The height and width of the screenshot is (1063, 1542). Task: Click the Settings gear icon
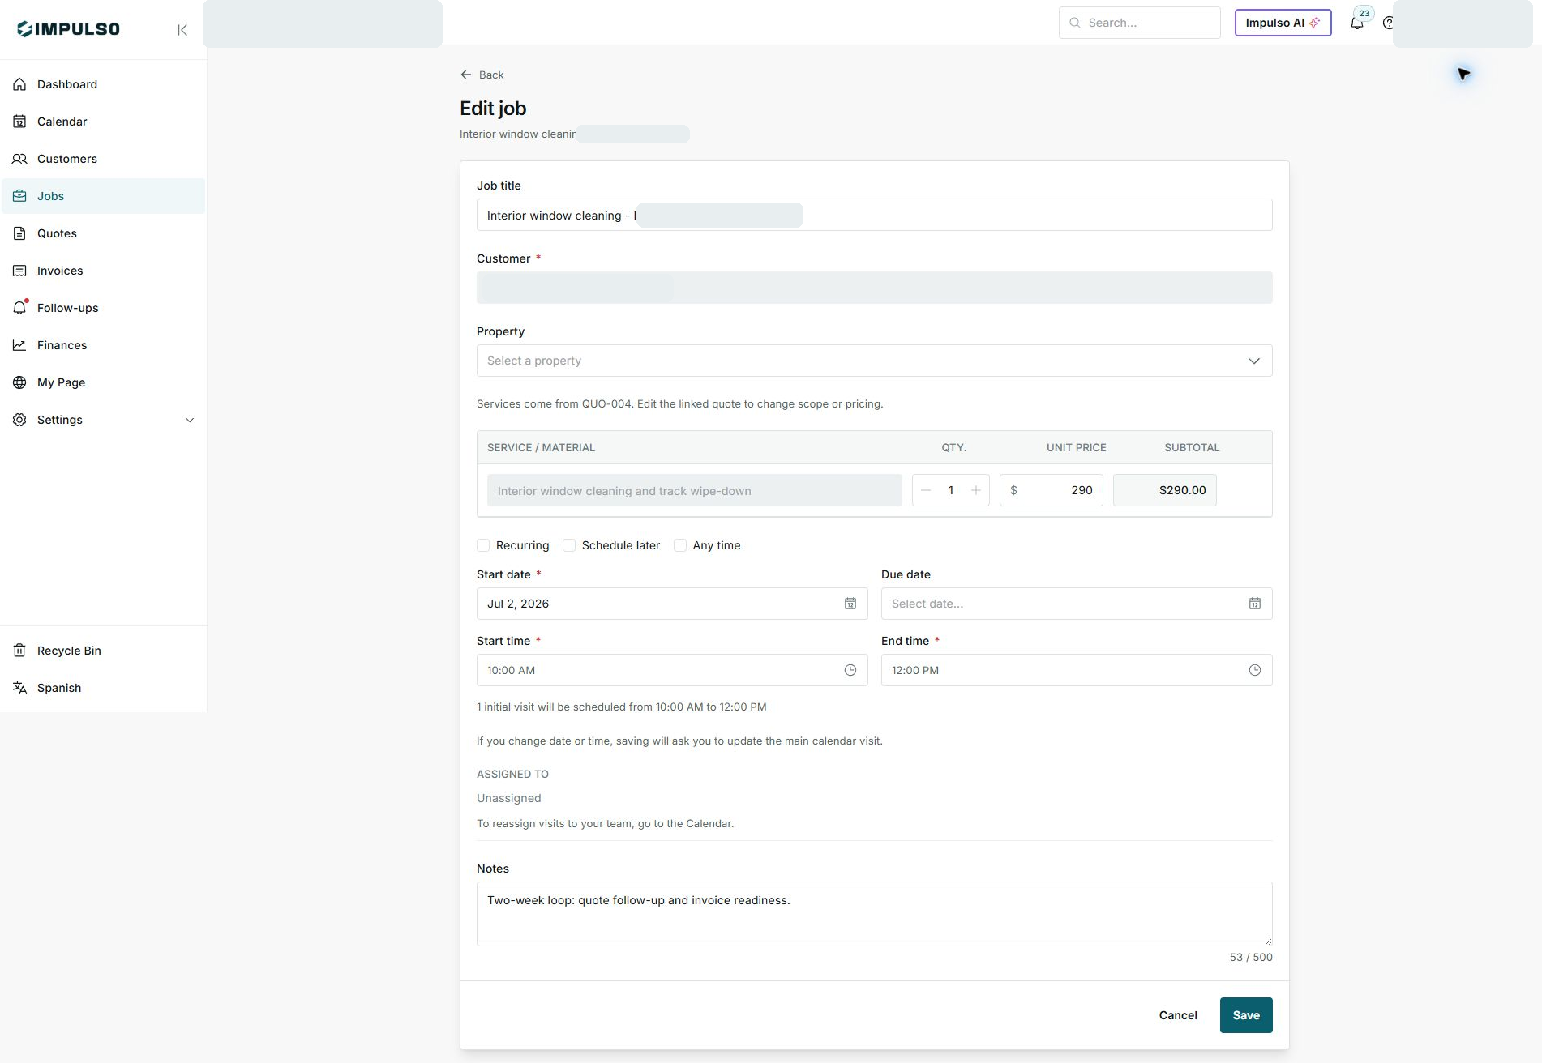pos(19,420)
